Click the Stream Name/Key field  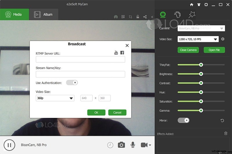pos(80,74)
